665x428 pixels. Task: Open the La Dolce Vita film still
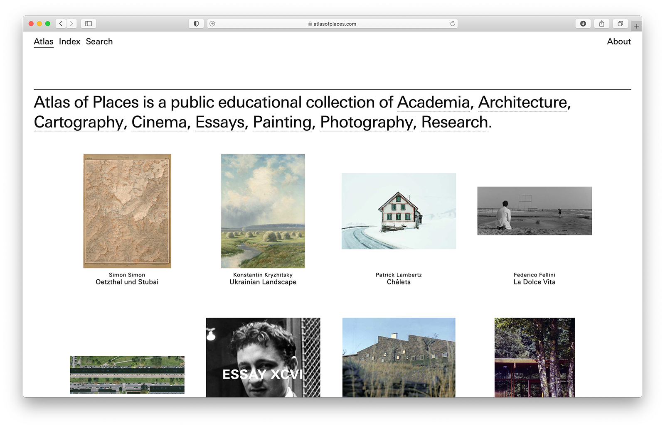(x=534, y=211)
